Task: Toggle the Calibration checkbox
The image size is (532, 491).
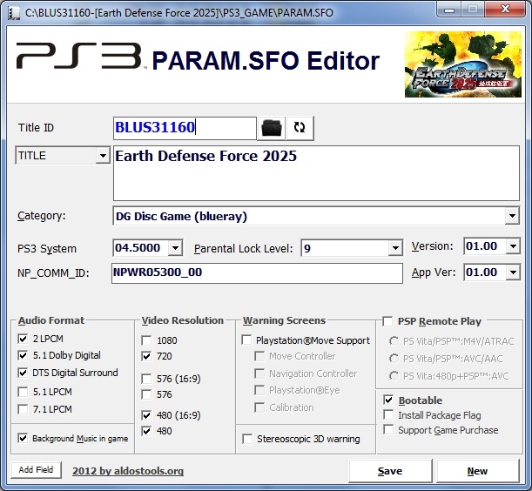Action: point(259,407)
